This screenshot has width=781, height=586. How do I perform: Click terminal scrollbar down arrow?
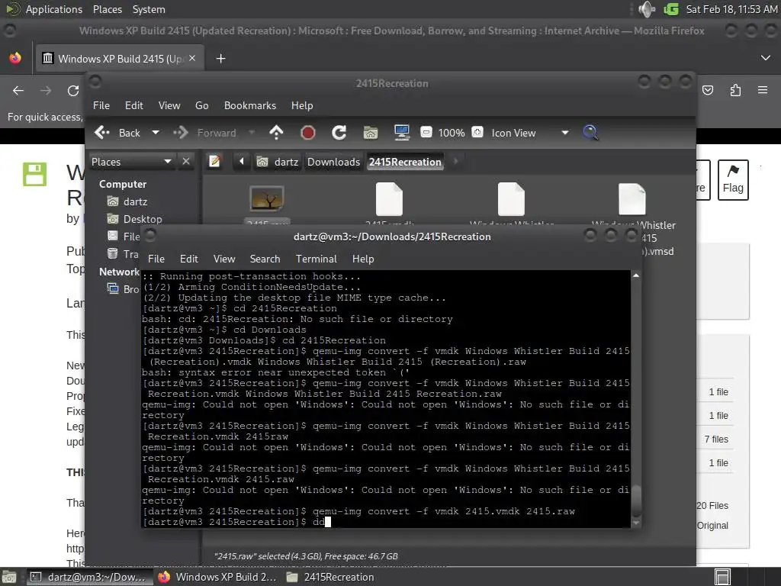(x=635, y=523)
